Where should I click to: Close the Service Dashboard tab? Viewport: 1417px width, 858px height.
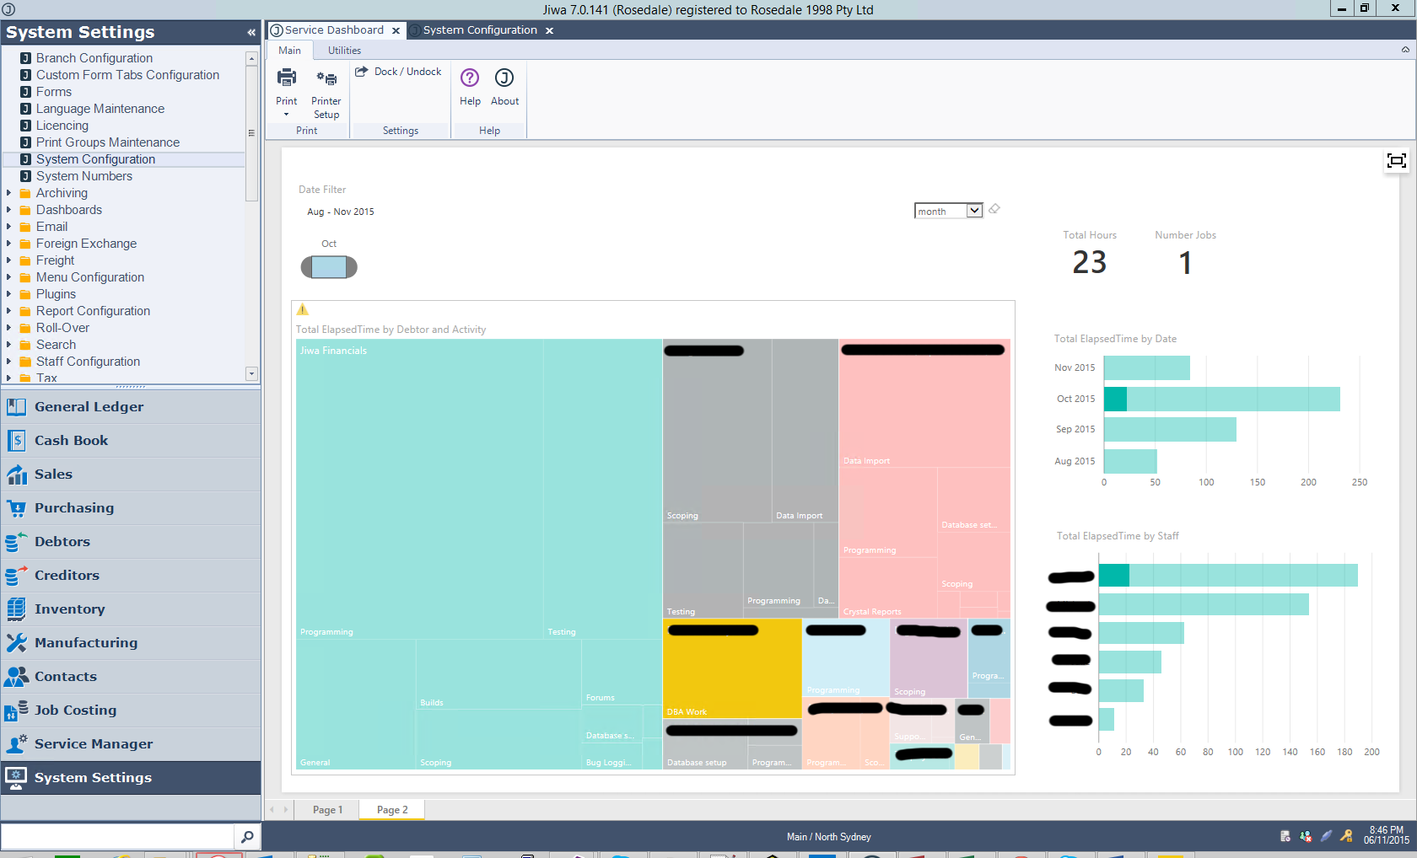coord(396,31)
